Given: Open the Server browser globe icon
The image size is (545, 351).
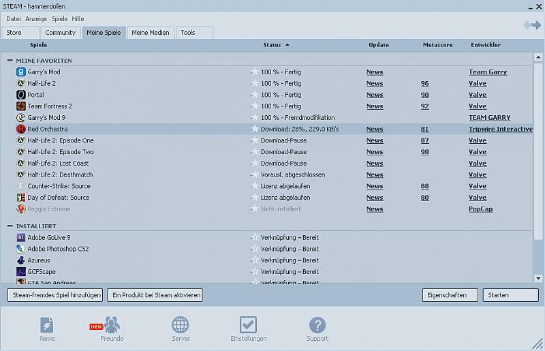Looking at the screenshot, I should 181,325.
